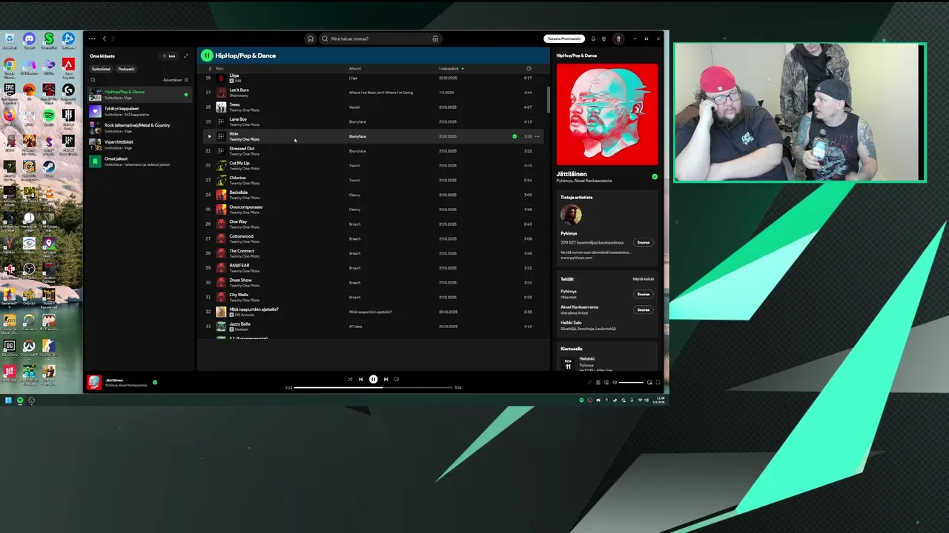Enter full screen player view
Image resolution: width=949 pixels, height=533 pixels.
(x=658, y=383)
